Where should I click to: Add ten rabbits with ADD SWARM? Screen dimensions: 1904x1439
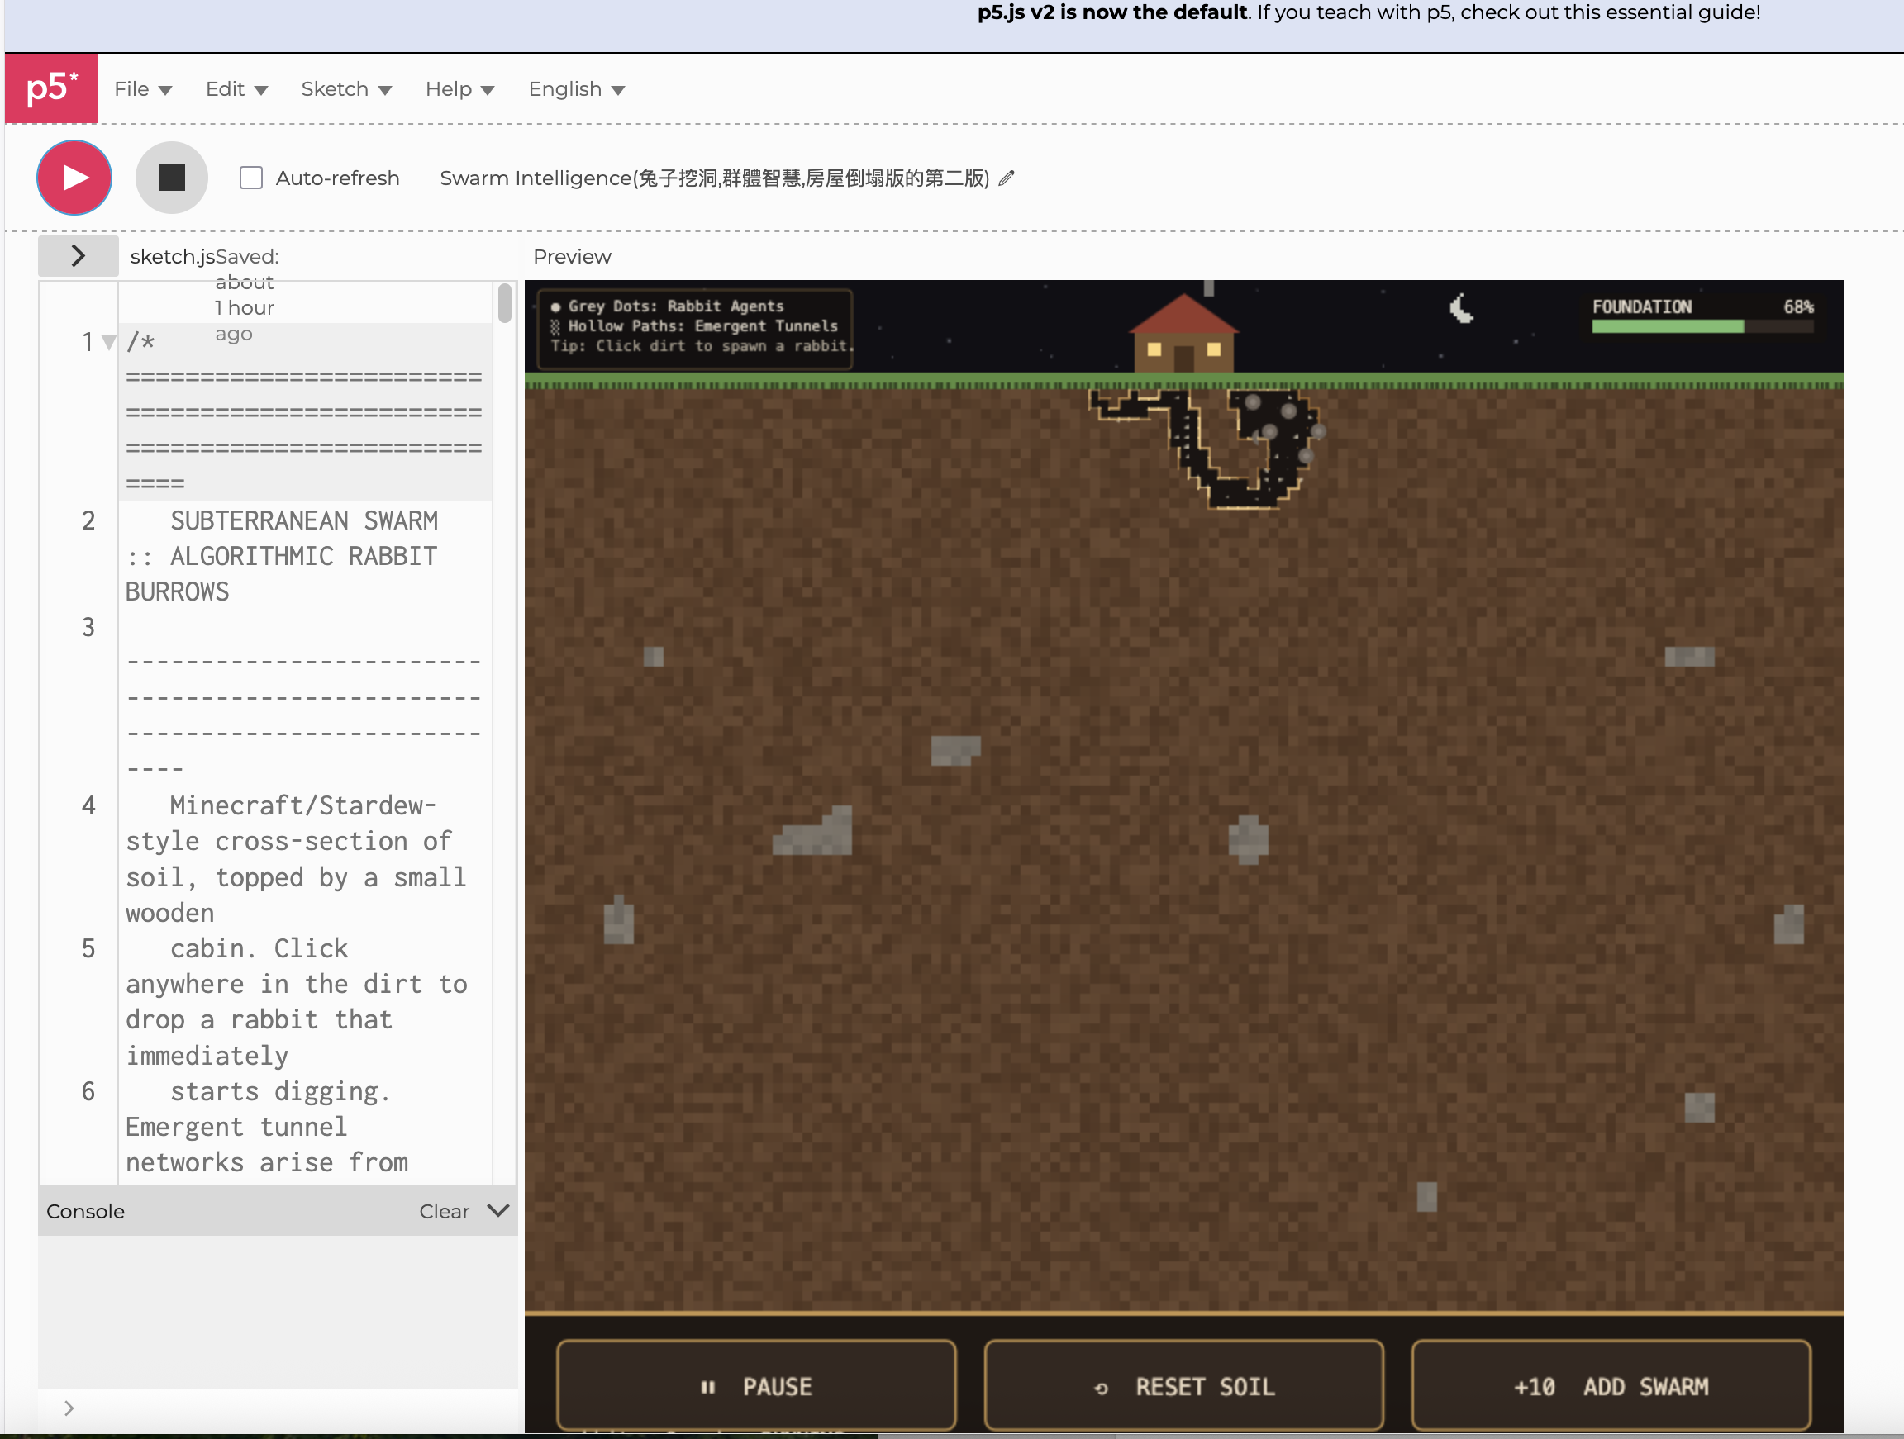[1611, 1385]
